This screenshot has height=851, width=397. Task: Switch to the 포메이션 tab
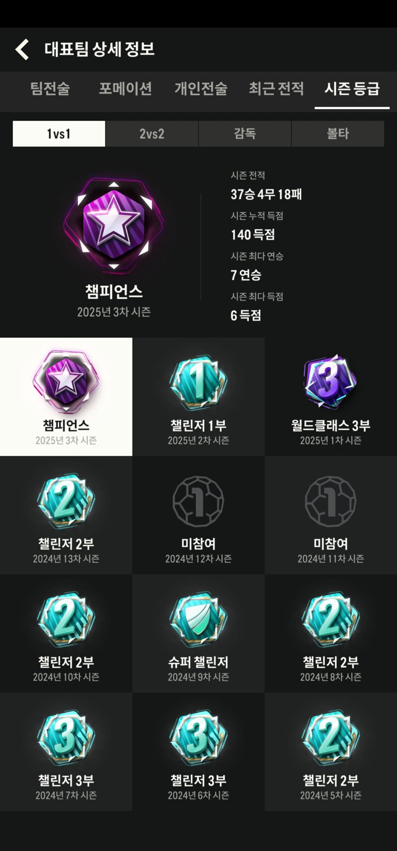pos(125,89)
